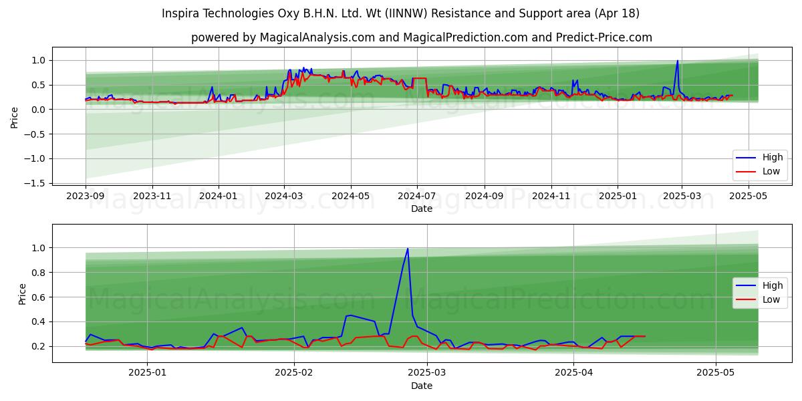Click the top chart 'Price' axis label

15,116
